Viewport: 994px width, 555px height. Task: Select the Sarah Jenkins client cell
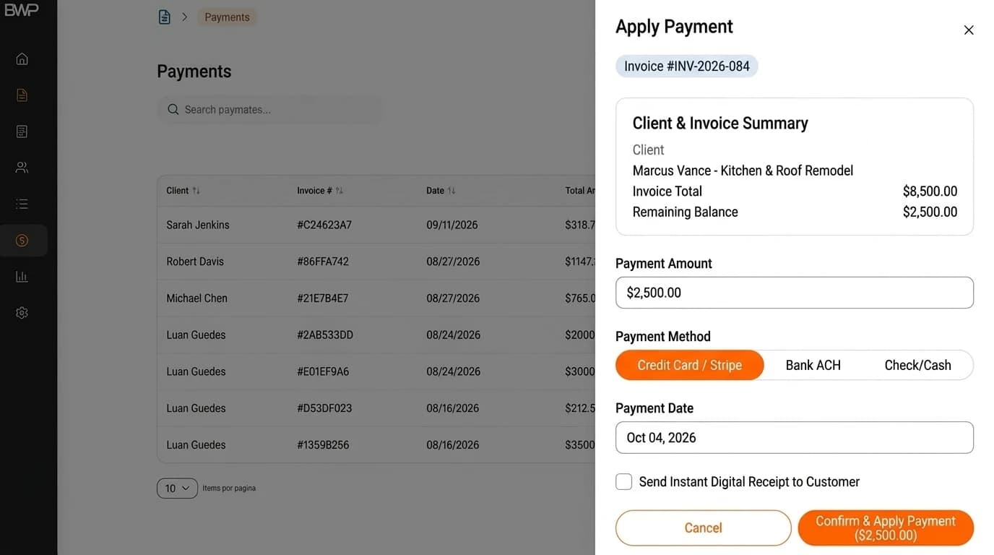pos(198,225)
